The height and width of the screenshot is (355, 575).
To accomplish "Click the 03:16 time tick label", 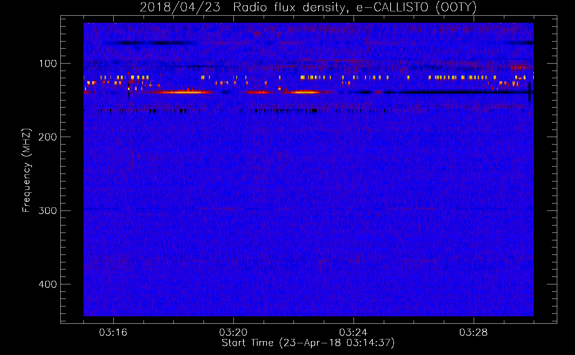I will (x=113, y=332).
